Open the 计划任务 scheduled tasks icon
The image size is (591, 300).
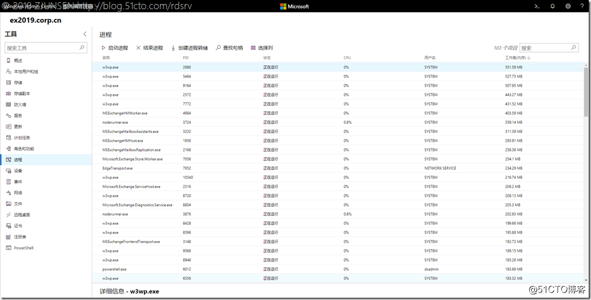[x=8, y=138]
